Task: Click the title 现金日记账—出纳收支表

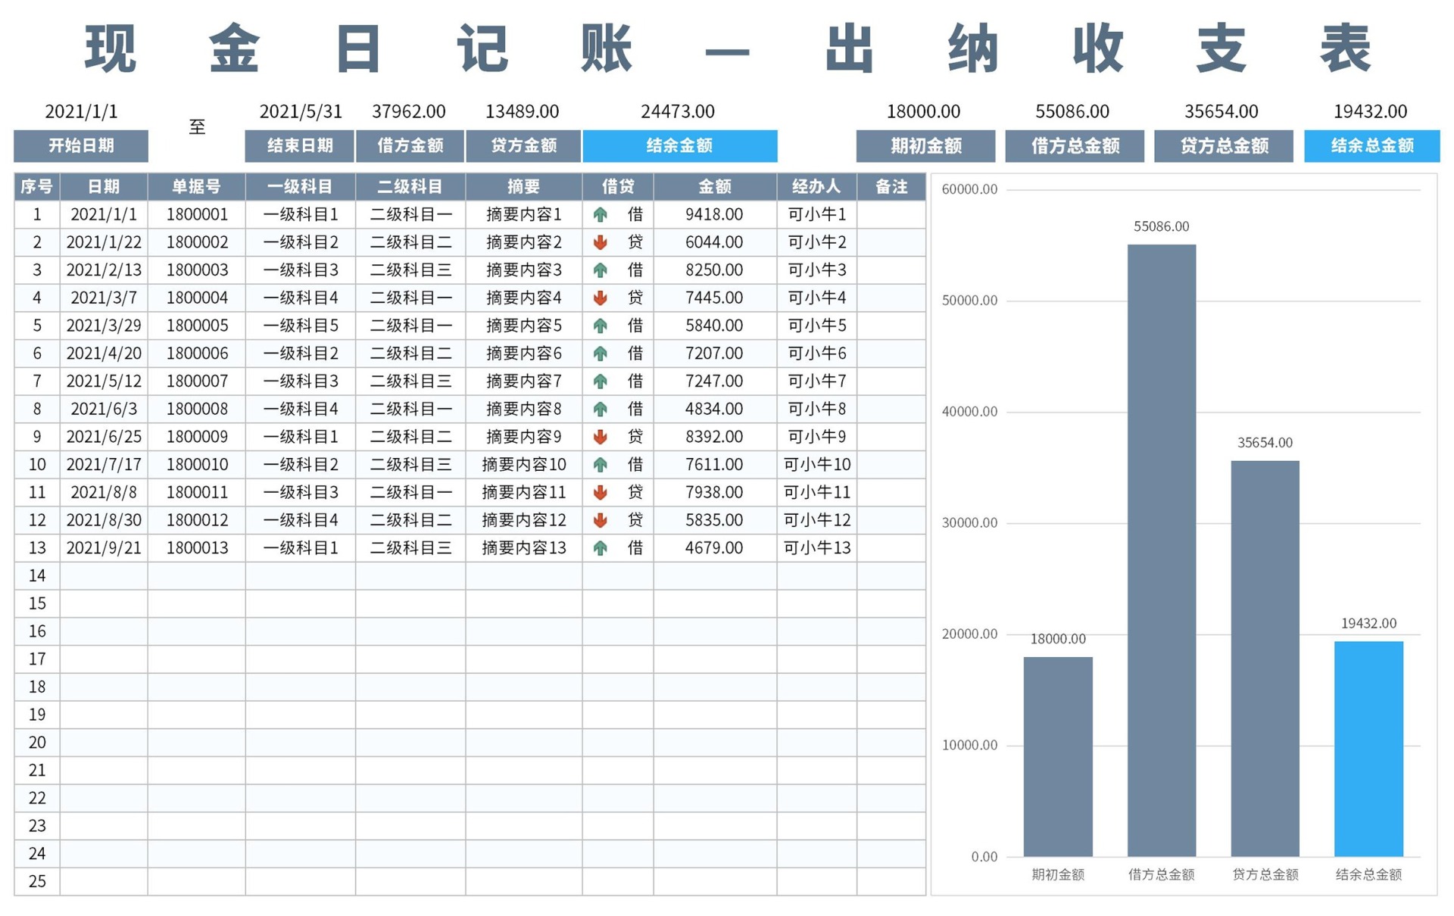Action: (x=727, y=48)
